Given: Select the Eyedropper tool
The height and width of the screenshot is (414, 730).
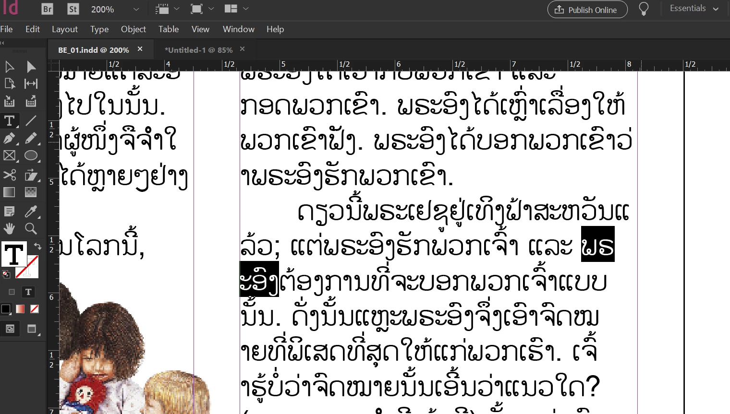Looking at the screenshot, I should point(31,211).
